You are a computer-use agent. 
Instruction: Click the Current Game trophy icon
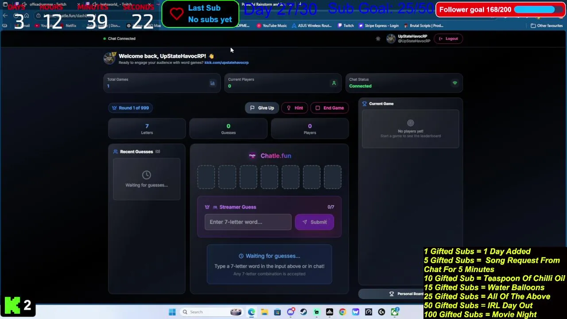(365, 104)
